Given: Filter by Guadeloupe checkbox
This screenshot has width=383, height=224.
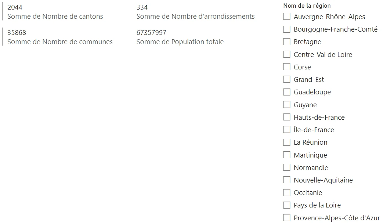Looking at the screenshot, I should pos(287,92).
